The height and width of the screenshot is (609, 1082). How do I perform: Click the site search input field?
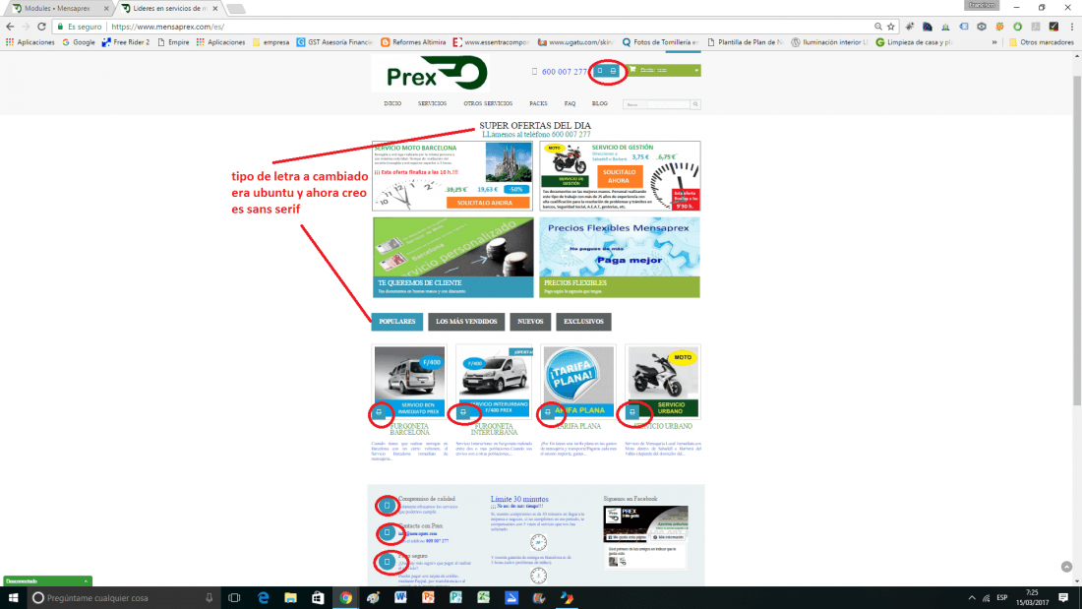click(656, 104)
